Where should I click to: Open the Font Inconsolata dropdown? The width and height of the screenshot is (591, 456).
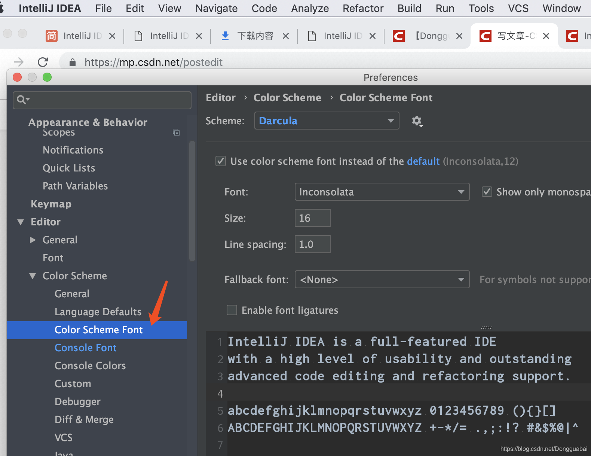click(x=382, y=192)
